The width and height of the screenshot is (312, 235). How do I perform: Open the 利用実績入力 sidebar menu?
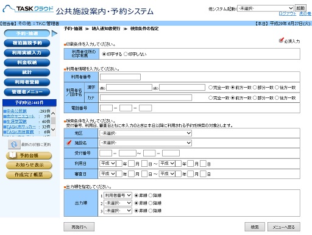27,53
